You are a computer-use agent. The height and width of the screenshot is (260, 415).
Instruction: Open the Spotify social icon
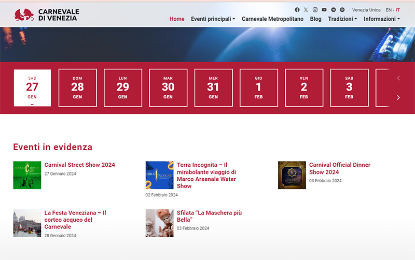coord(342,10)
